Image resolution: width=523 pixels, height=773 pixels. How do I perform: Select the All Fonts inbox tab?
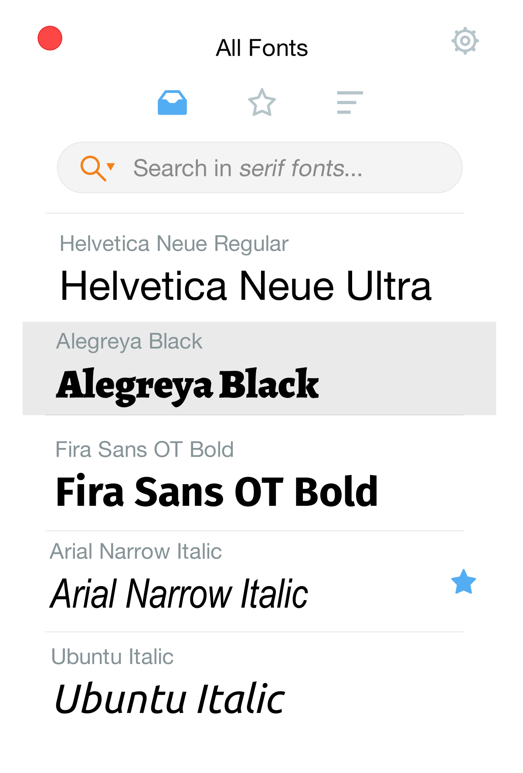[x=172, y=103]
